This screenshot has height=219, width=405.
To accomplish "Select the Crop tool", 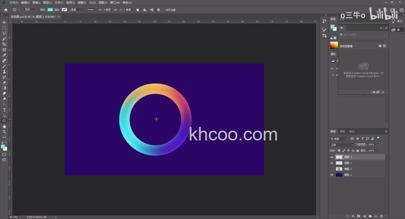I will click(x=4, y=44).
